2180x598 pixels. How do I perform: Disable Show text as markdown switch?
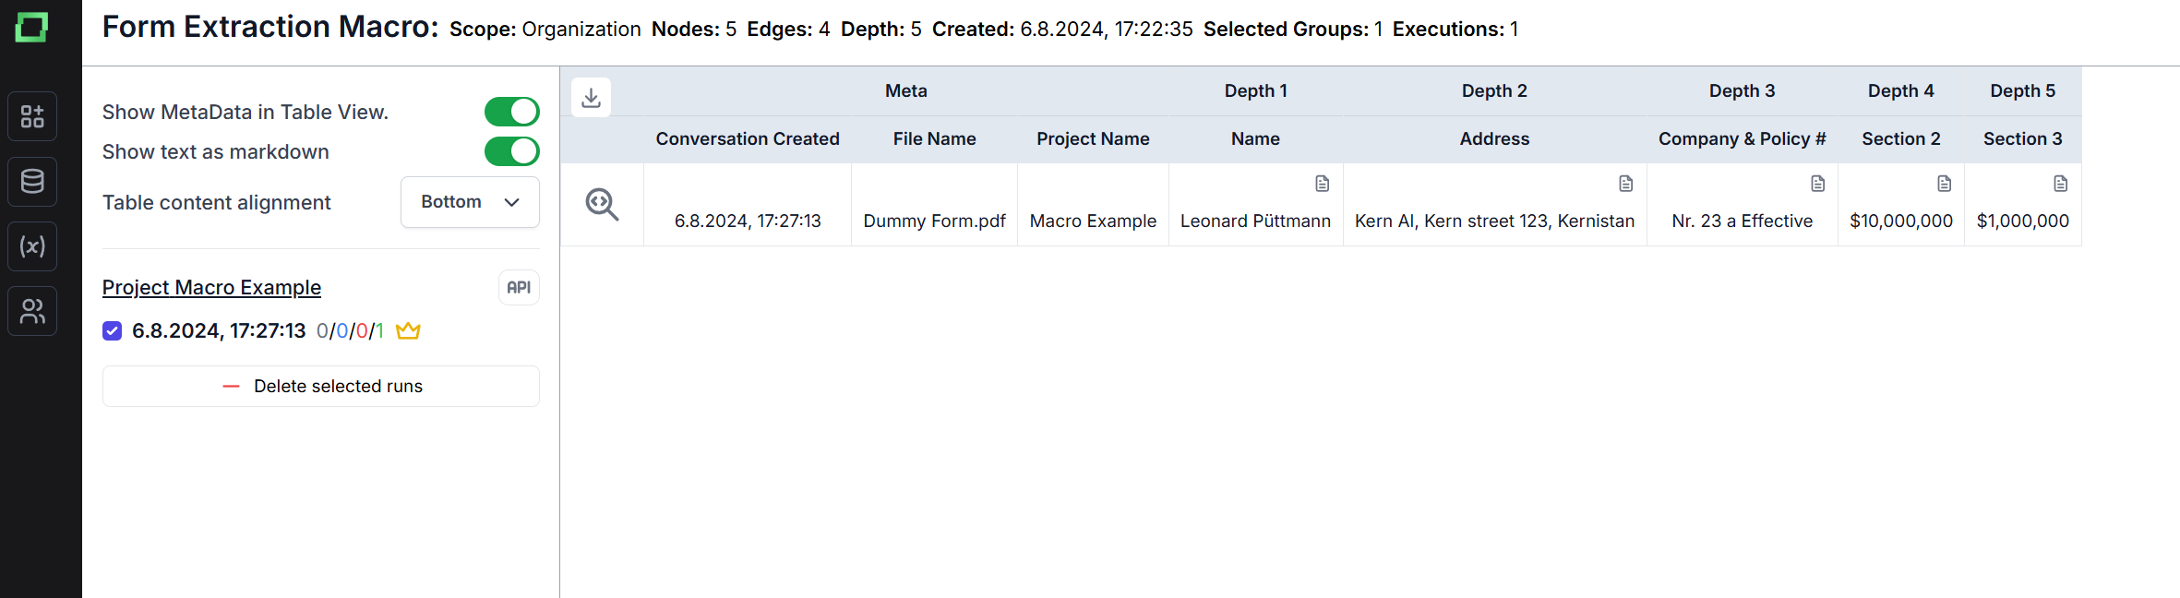pyautogui.click(x=511, y=151)
